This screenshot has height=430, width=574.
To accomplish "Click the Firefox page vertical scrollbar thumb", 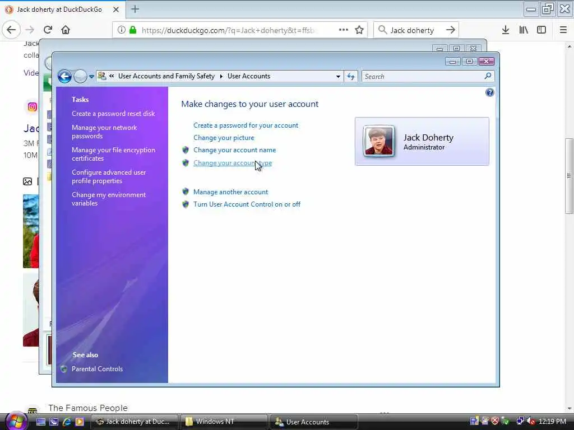I will pyautogui.click(x=570, y=176).
